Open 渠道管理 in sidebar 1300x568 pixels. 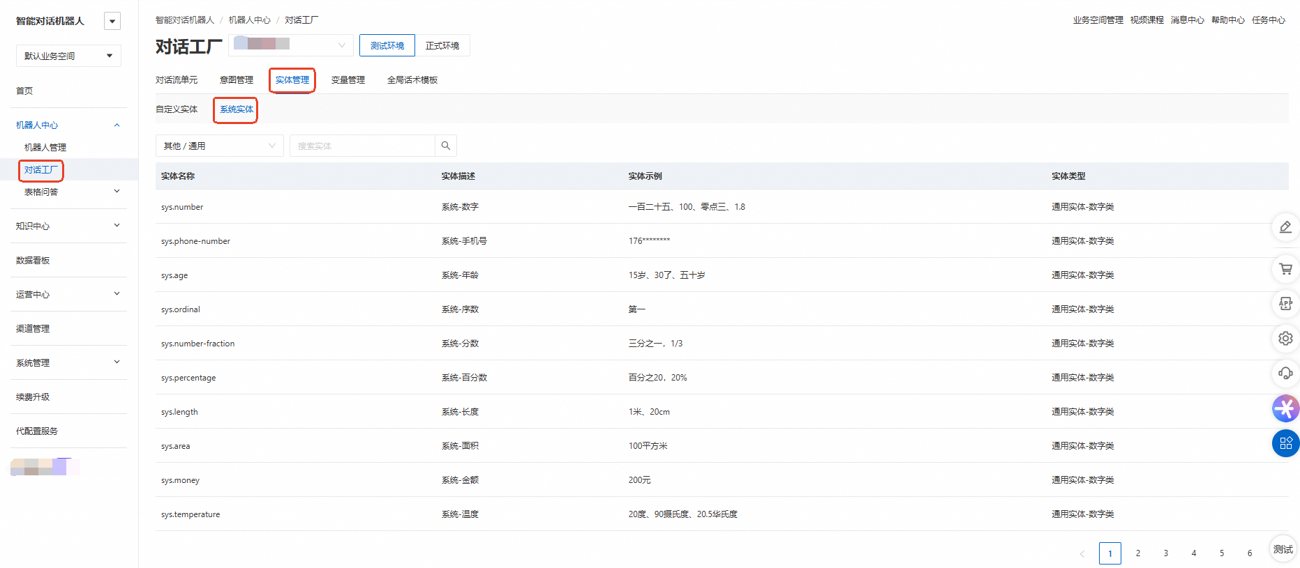pyautogui.click(x=33, y=328)
